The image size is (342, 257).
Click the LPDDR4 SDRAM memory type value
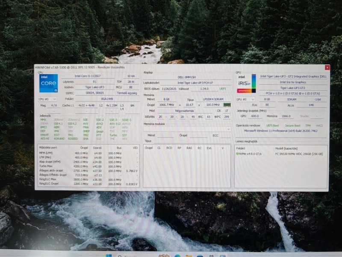[x=213, y=99]
